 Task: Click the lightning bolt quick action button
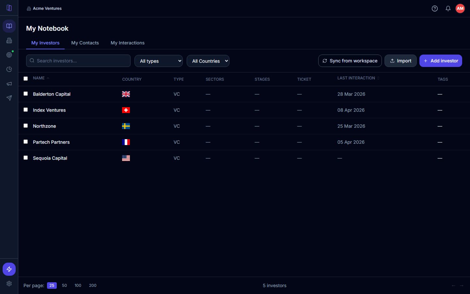point(9,269)
